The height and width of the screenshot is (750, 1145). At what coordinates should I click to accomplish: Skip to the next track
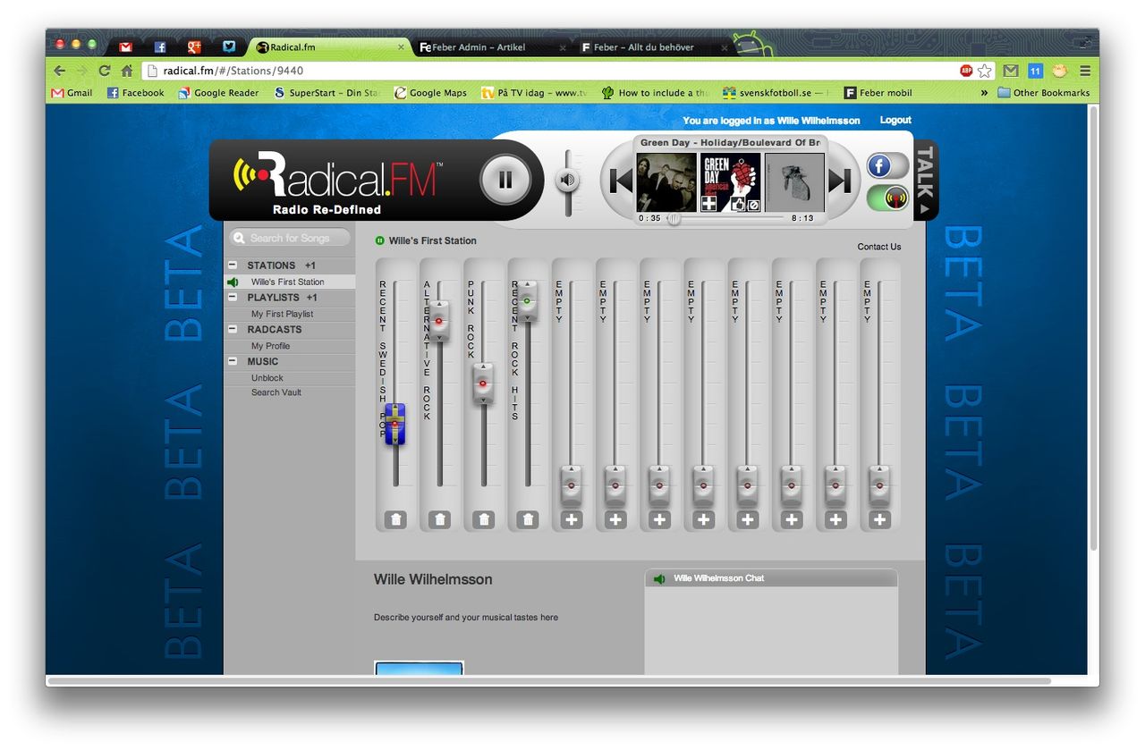839,181
